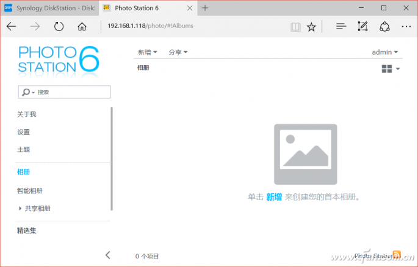Expand the 共享相册 tree item

(20, 209)
